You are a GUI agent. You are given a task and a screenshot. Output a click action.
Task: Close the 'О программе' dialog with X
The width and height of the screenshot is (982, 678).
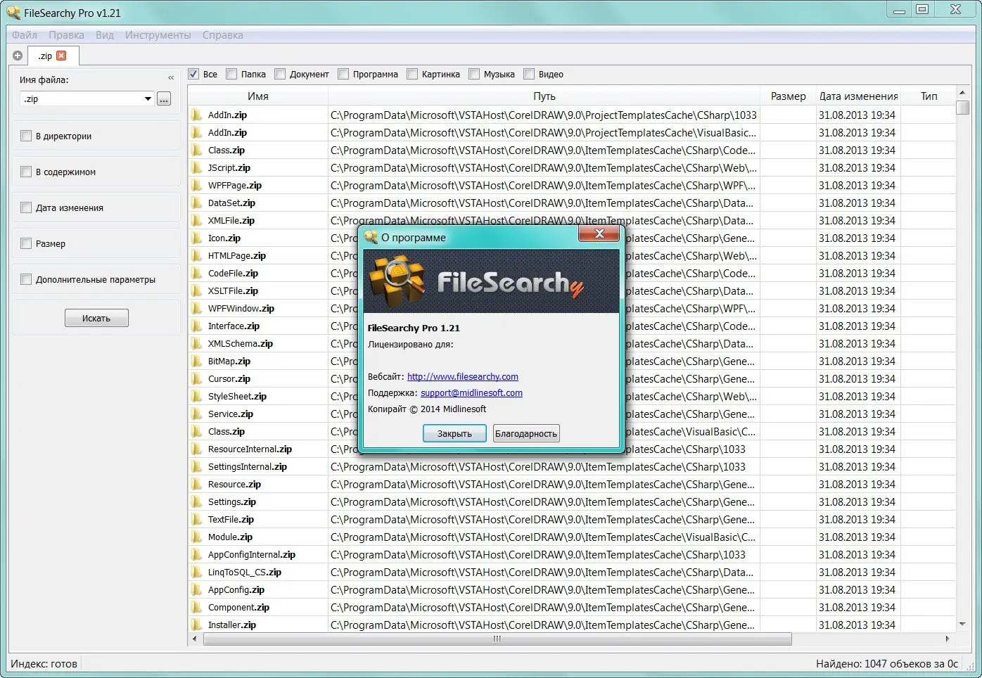pyautogui.click(x=599, y=234)
